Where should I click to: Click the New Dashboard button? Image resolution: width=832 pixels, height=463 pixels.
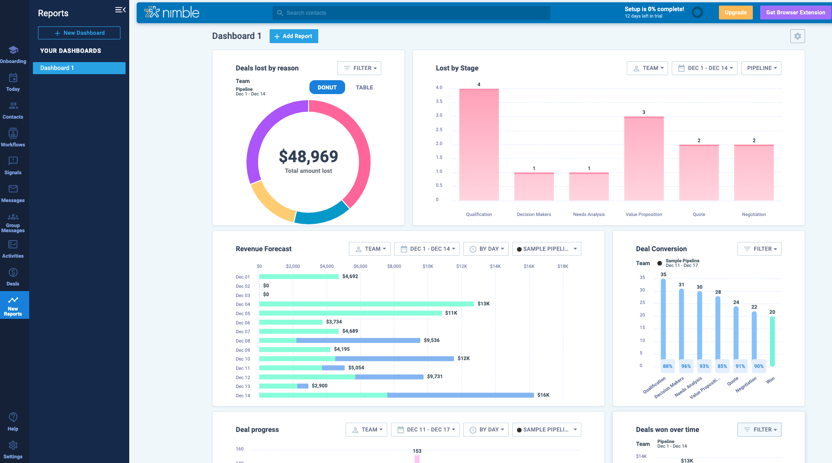click(79, 33)
